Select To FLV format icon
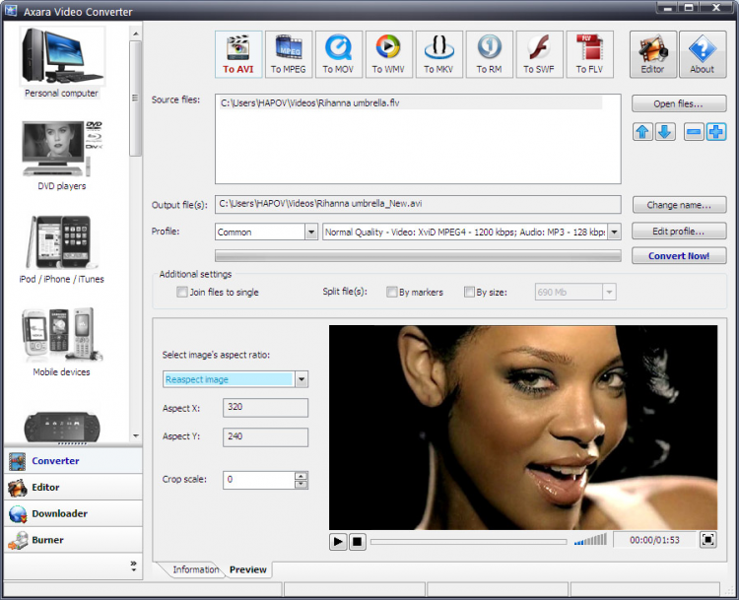 (589, 54)
